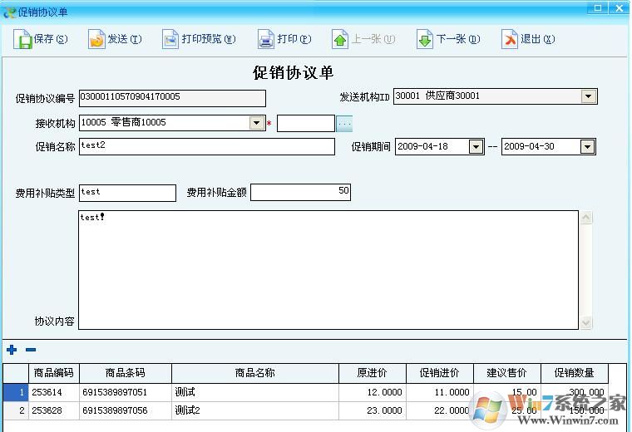Click the 保存 (Save) toolbar icon
This screenshot has height=432, width=632.
pos(22,39)
